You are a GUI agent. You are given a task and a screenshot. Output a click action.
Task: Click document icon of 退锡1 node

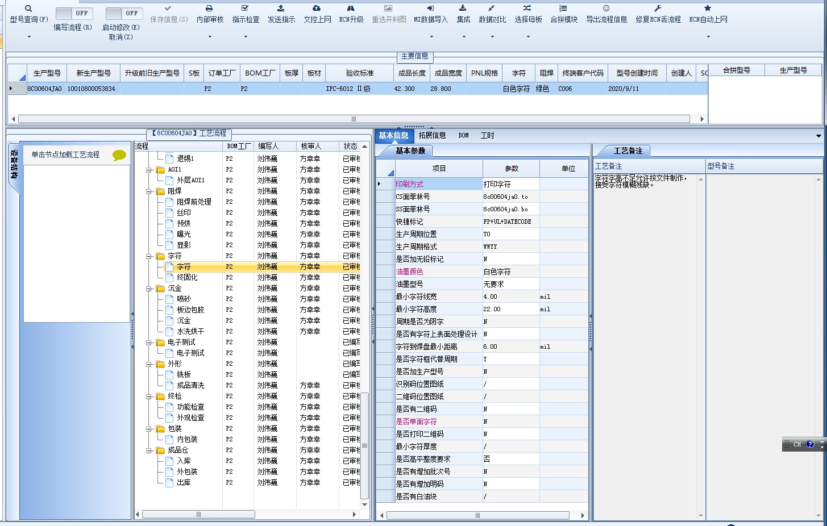pos(169,158)
